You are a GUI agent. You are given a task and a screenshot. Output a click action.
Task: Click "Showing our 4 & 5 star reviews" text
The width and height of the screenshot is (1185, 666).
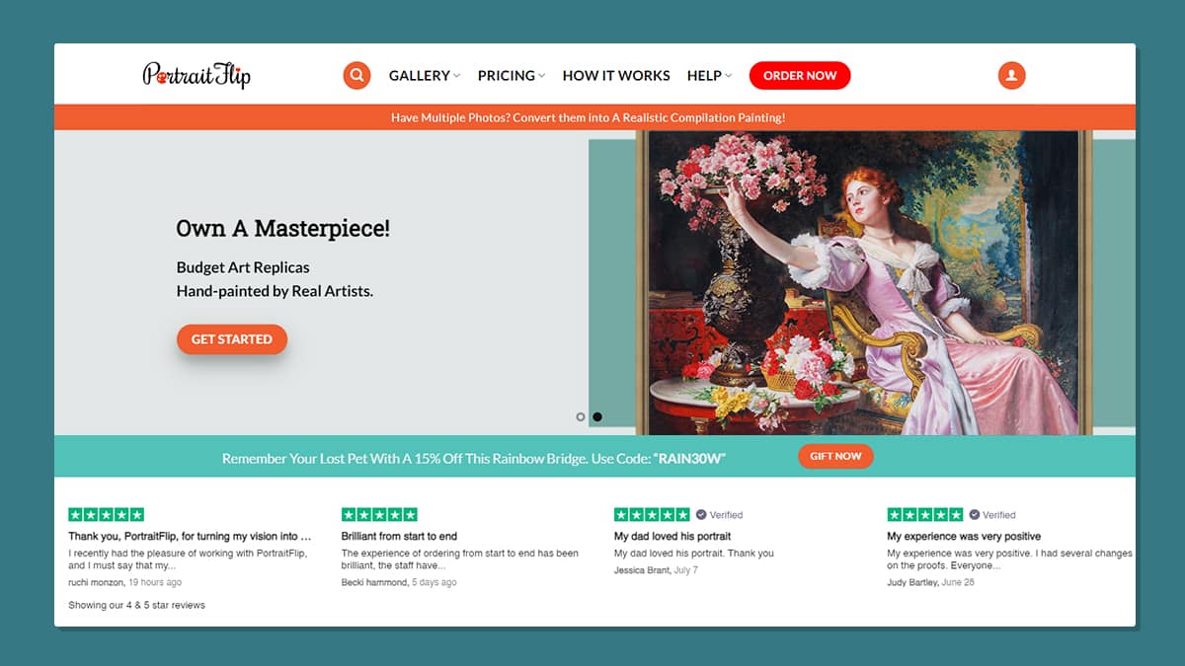[x=136, y=605]
